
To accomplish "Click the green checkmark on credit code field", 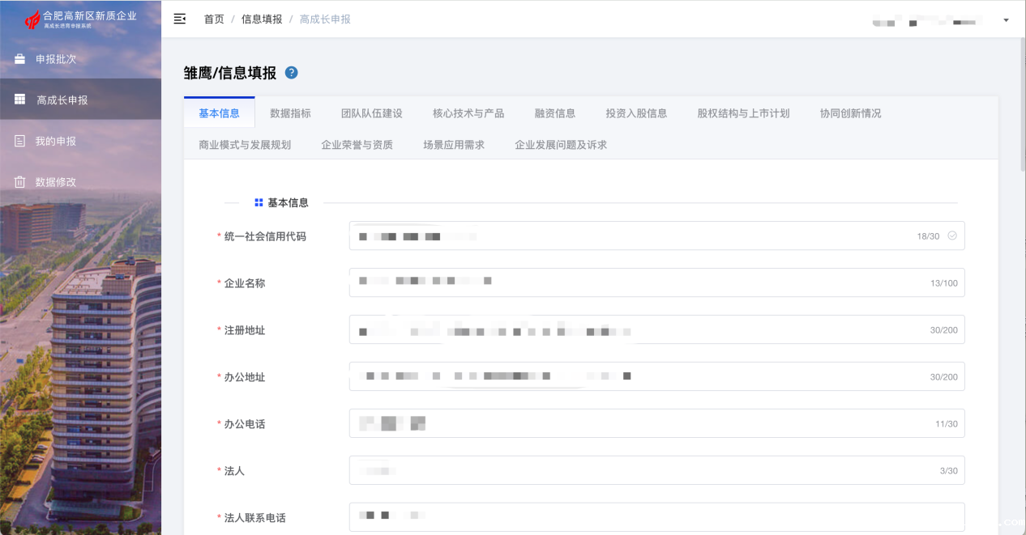I will click(953, 236).
